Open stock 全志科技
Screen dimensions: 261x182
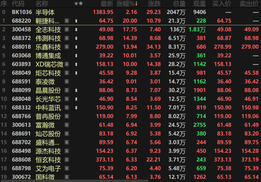(48, 30)
